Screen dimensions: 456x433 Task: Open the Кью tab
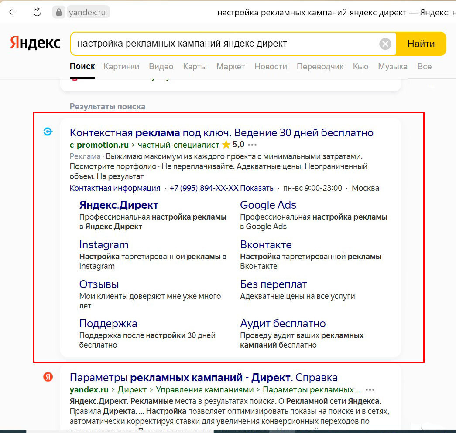click(360, 67)
